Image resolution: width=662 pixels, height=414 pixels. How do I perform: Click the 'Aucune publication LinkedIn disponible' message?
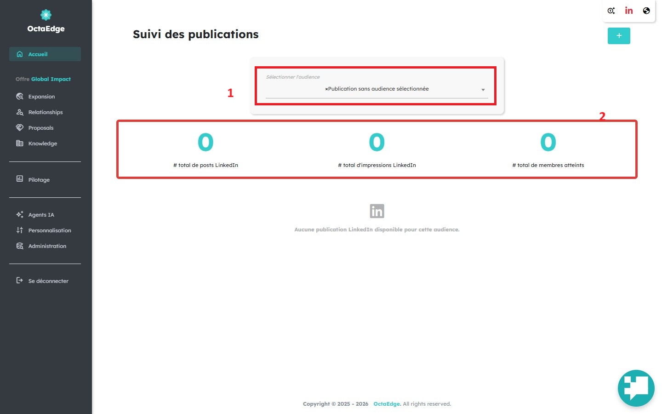(x=377, y=230)
